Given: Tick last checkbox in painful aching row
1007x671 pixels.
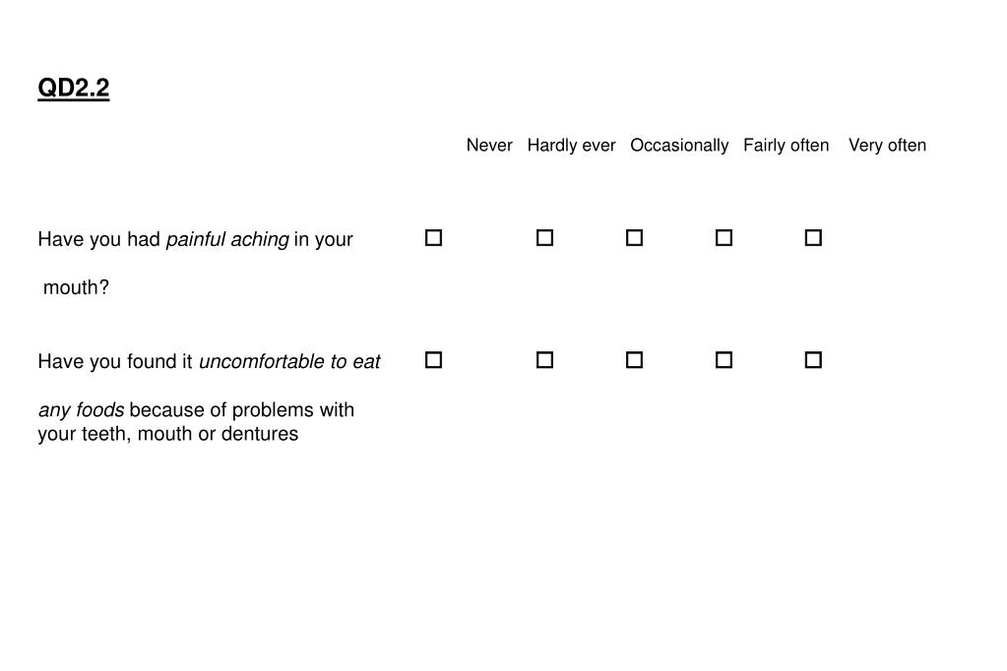Looking at the screenshot, I should click(x=813, y=238).
